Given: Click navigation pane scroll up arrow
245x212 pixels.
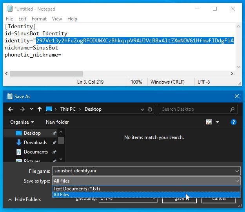Looking at the screenshot, I should click(61, 132).
